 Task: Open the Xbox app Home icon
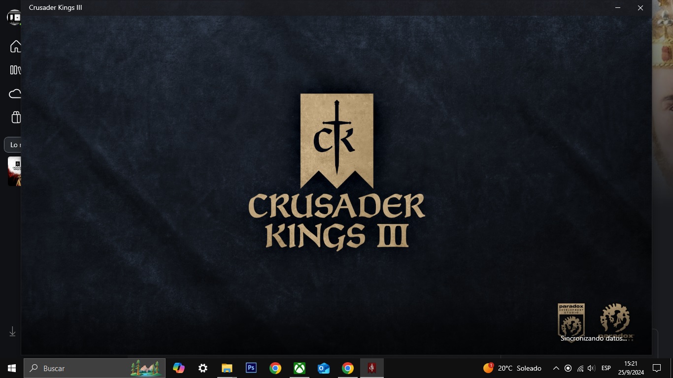coord(15,47)
